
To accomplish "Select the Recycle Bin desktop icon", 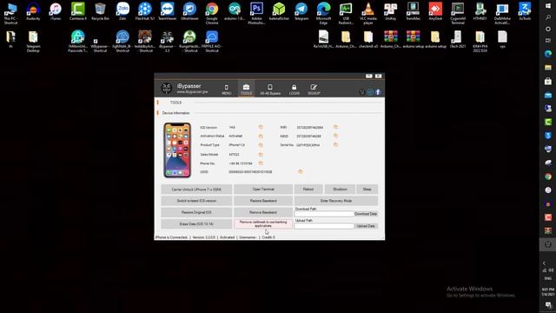I will click(101, 11).
